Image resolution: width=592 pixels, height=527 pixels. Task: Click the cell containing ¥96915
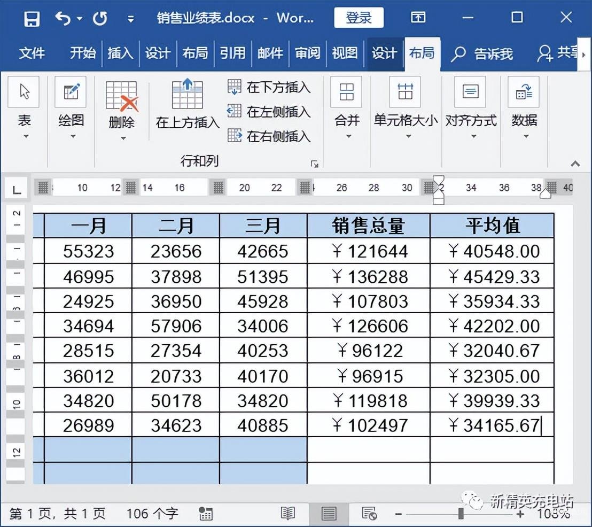click(369, 376)
